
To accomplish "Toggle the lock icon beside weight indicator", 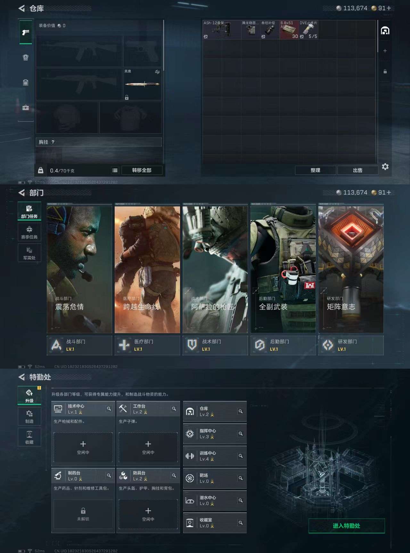I will [41, 170].
